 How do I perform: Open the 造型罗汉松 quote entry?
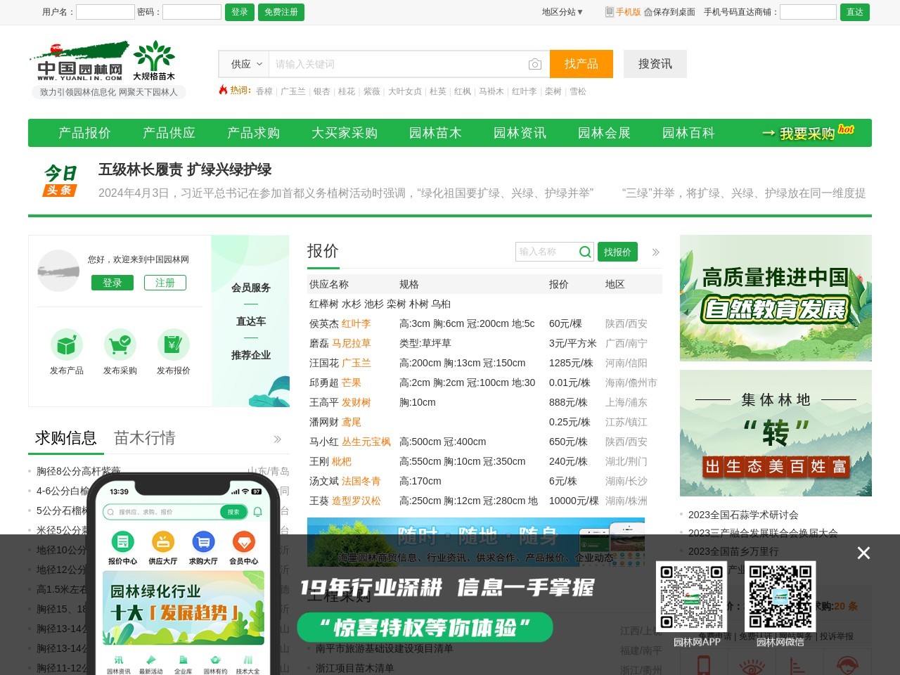pos(356,501)
